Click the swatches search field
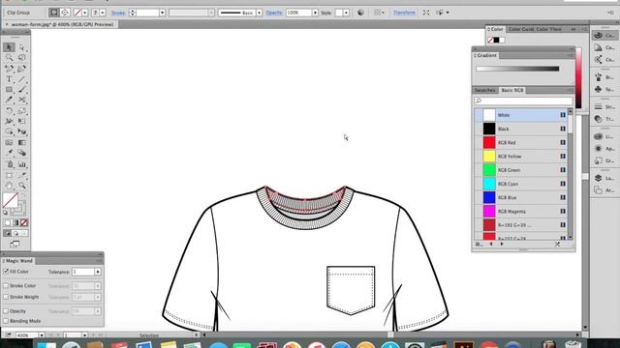The height and width of the screenshot is (348, 620). pos(523,101)
